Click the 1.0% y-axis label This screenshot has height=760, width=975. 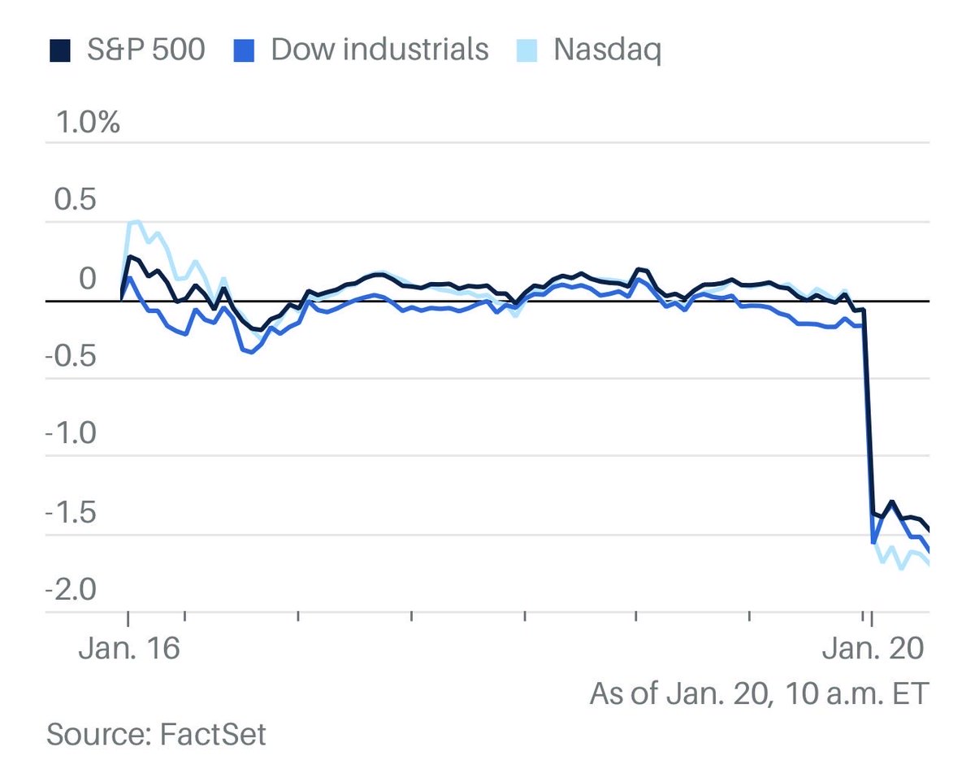click(84, 124)
